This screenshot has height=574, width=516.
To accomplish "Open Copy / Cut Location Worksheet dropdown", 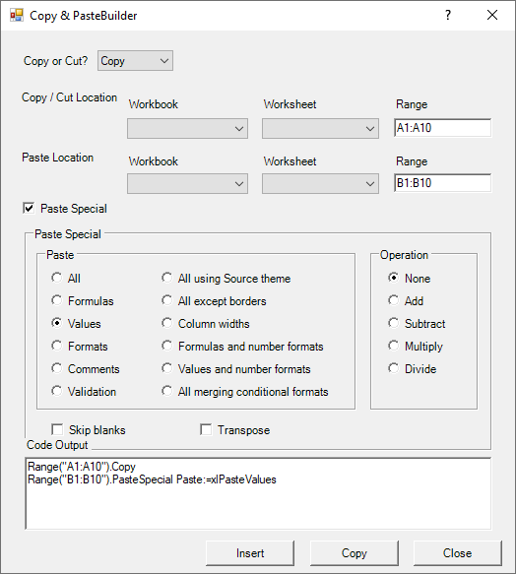I will 320,129.
